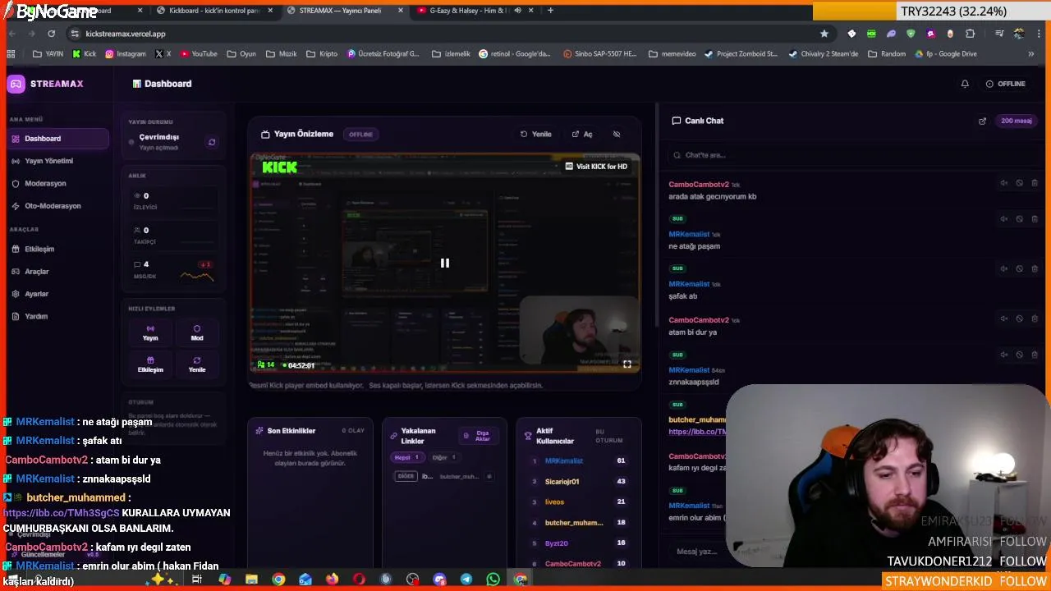The width and height of the screenshot is (1051, 591).
Task: Delete the 'arada atak gecınyorum kb' message
Action: point(1035,183)
